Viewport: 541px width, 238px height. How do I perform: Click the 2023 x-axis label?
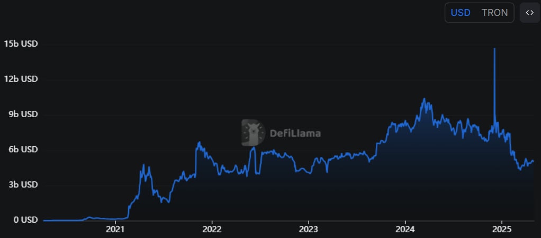309,230
